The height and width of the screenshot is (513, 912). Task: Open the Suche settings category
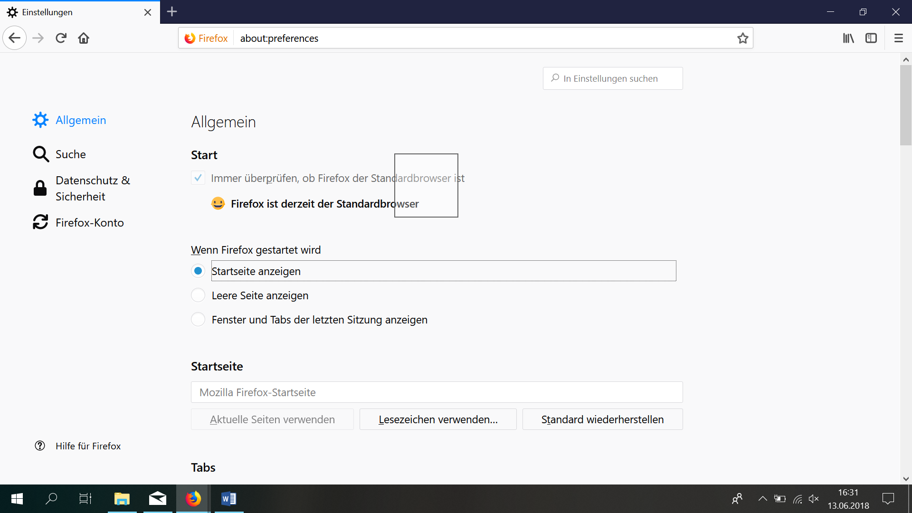point(70,154)
